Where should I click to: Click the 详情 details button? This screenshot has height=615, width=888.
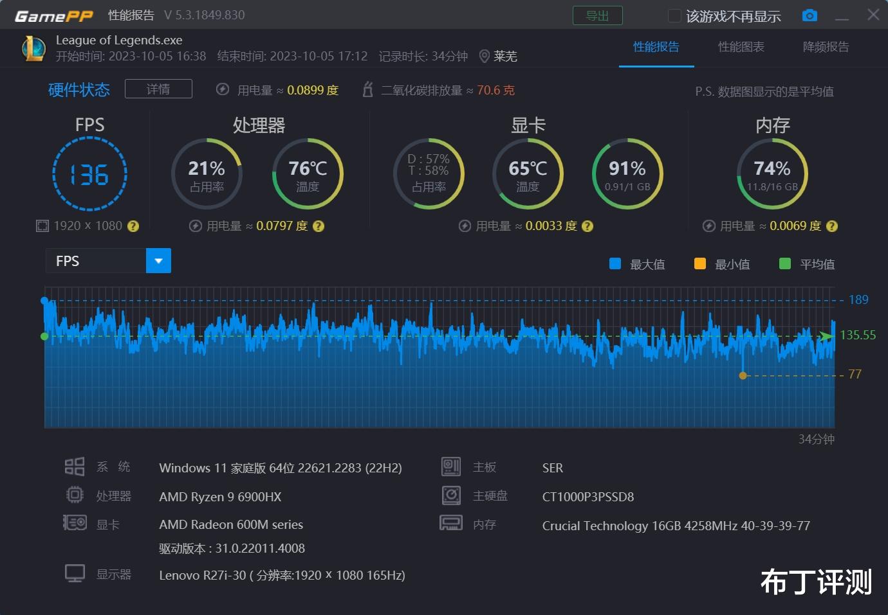pyautogui.click(x=158, y=89)
